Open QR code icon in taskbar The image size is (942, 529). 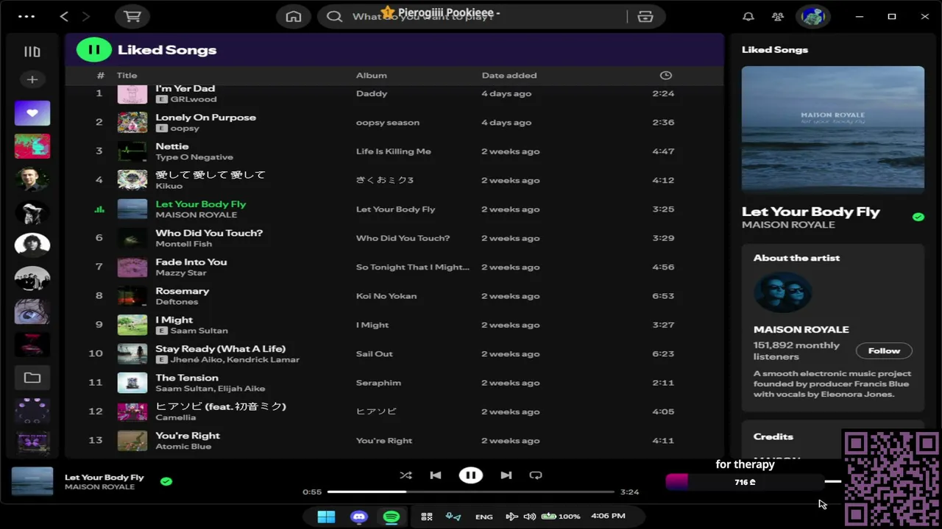tap(427, 517)
